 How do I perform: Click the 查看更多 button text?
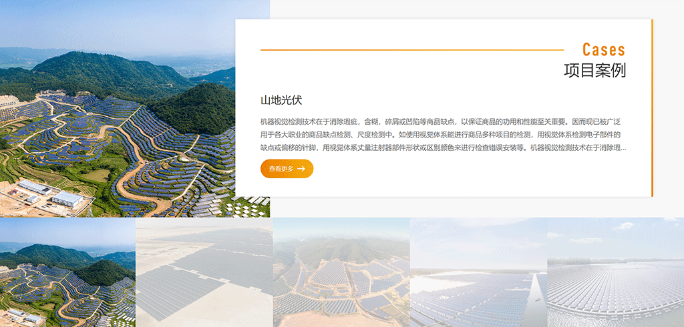point(281,169)
